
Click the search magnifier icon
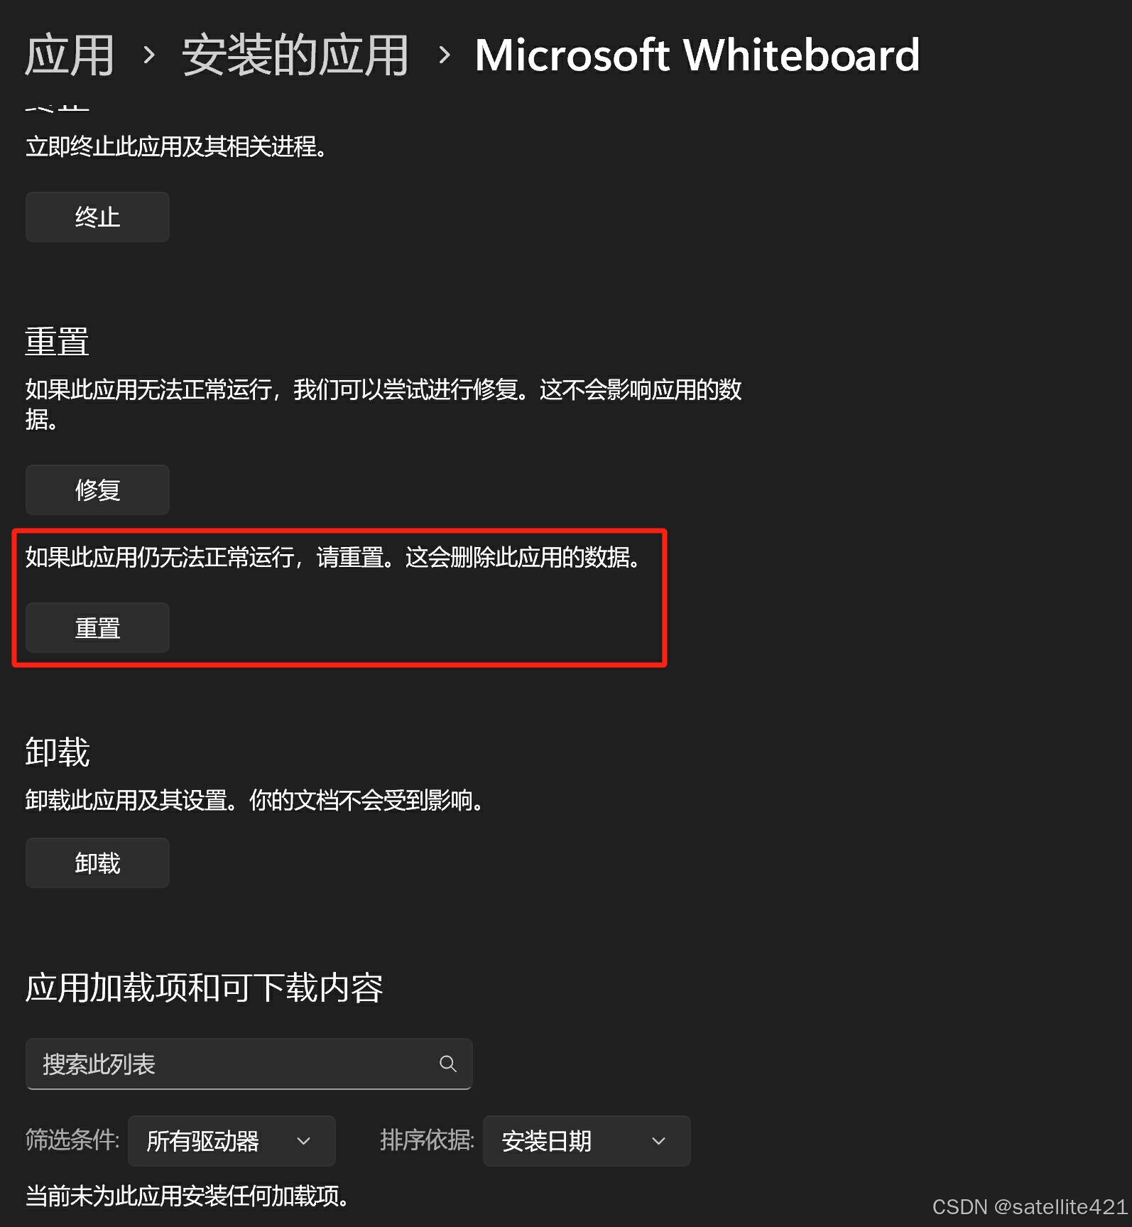coord(447,1064)
